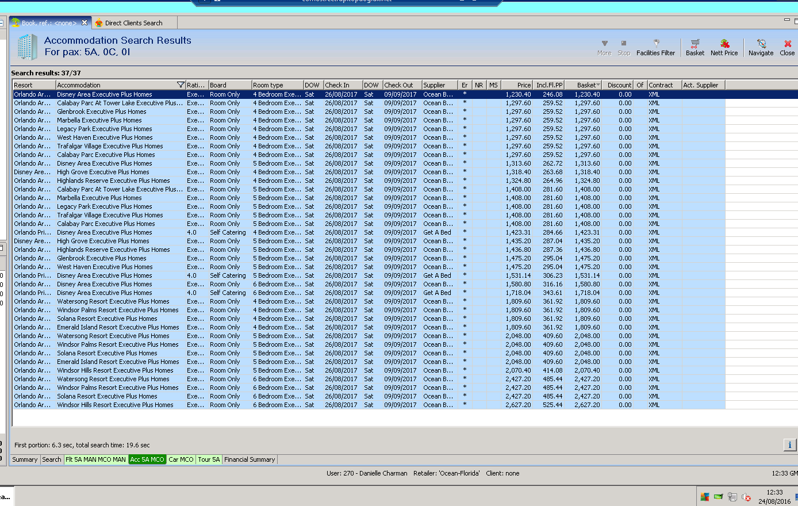Viewport: 798px width, 506px height.
Task: Select Highlands Reserve Executive Plus Homes 1,324.80 row
Action: pos(369,181)
